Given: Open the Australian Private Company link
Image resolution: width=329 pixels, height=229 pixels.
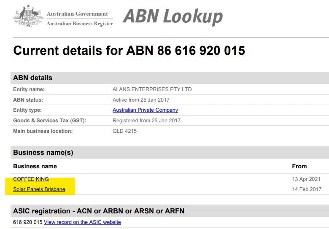Looking at the screenshot, I should pos(145,110).
